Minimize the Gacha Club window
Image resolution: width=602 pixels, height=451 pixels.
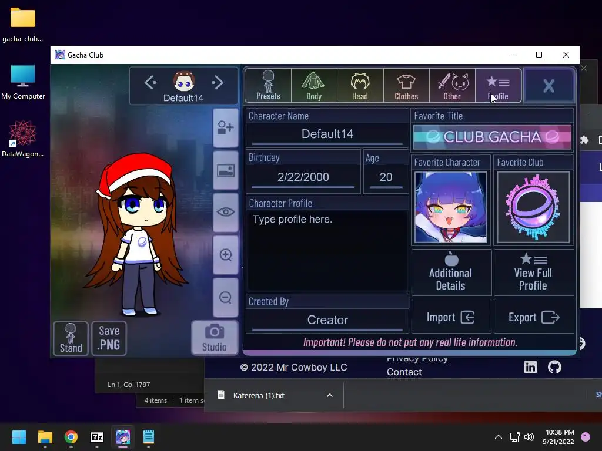tap(513, 55)
